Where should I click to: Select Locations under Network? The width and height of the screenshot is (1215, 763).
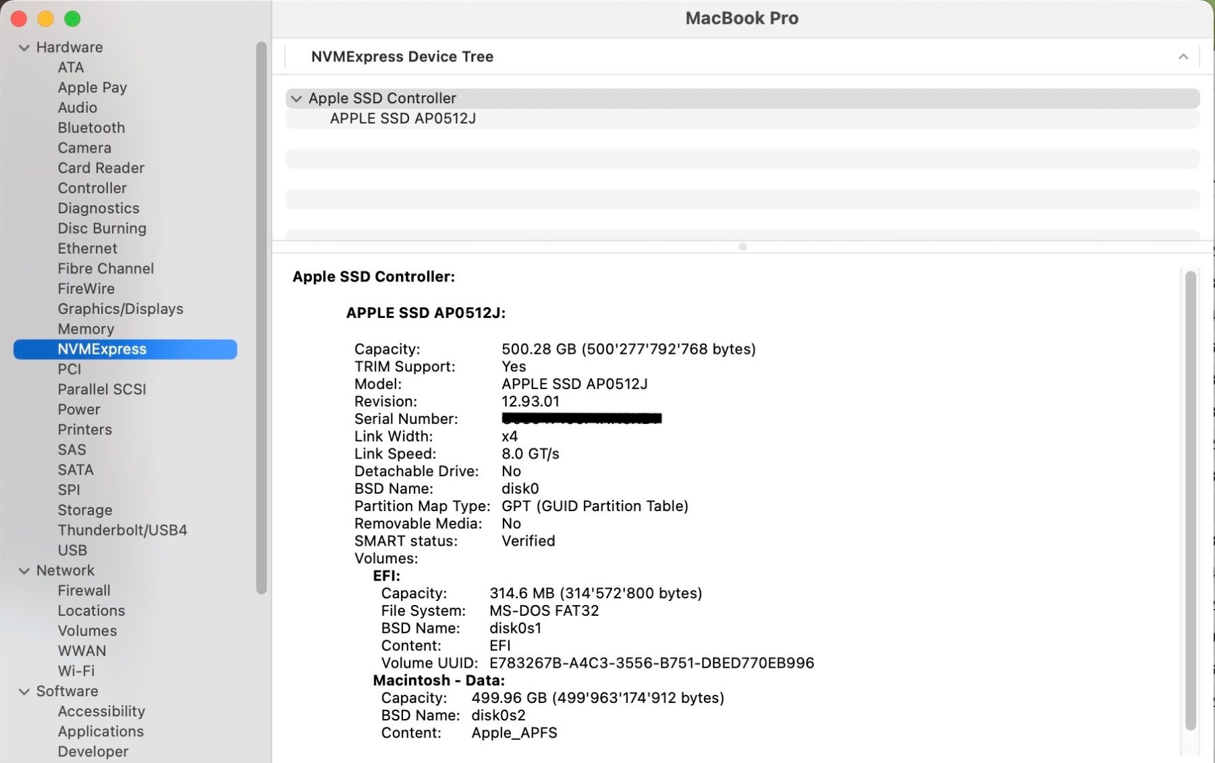click(x=92, y=610)
